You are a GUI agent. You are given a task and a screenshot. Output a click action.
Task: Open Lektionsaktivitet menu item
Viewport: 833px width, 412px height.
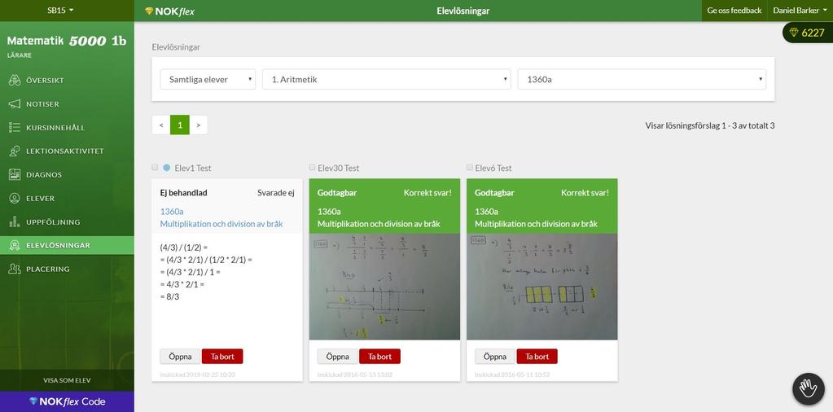[67, 151]
